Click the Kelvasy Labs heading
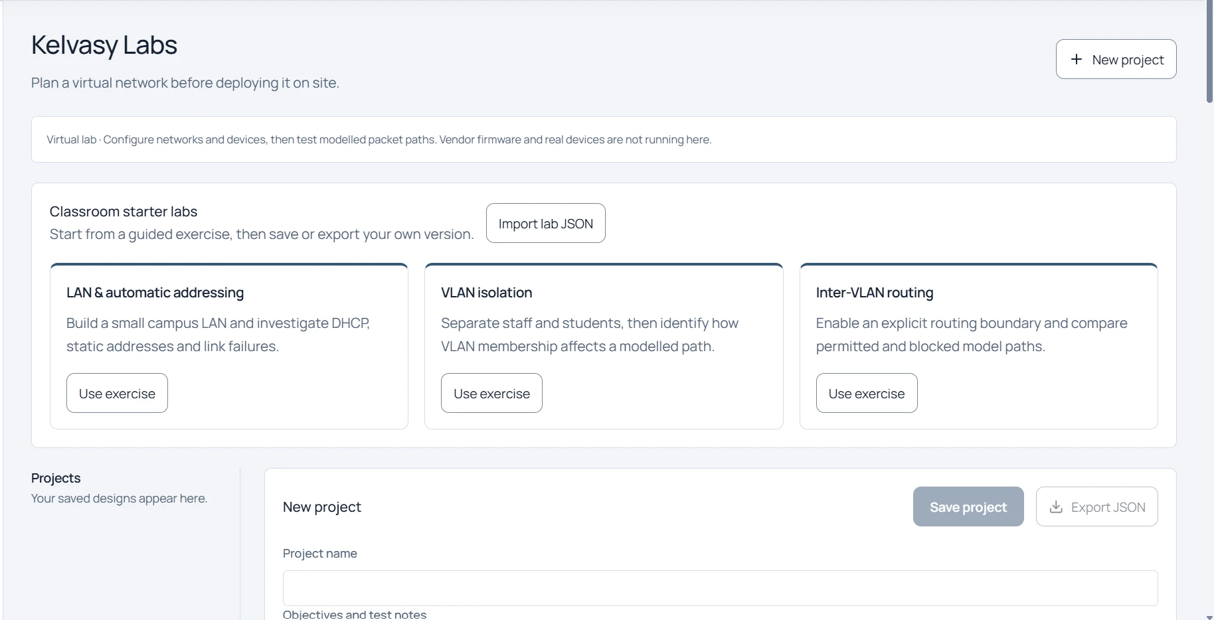The image size is (1214, 620). pyautogui.click(x=104, y=45)
